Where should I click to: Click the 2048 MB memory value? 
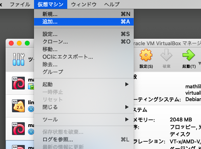[181, 119]
